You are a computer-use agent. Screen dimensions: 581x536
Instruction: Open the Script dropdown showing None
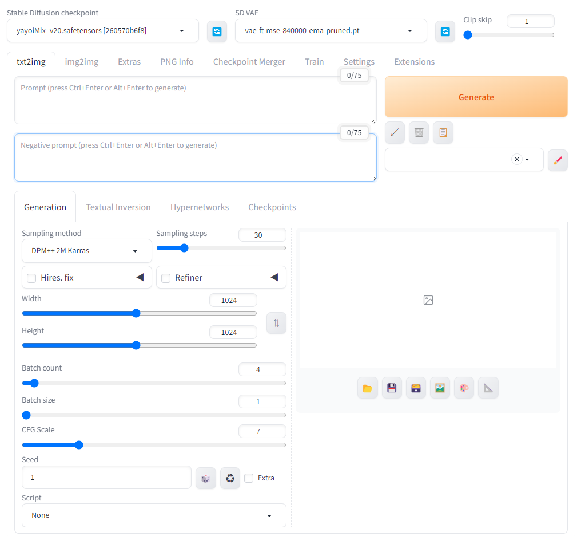(154, 515)
